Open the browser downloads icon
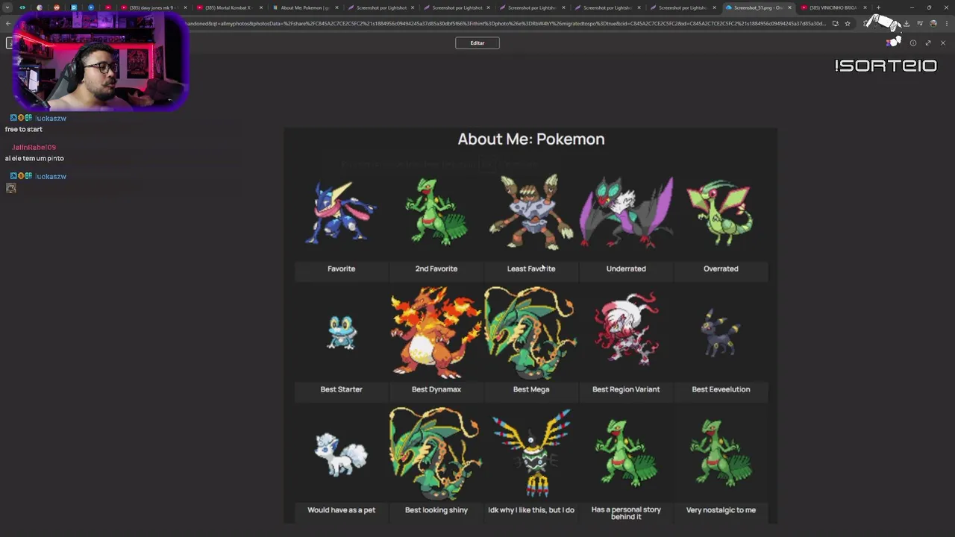The height and width of the screenshot is (537, 955). coord(906,23)
